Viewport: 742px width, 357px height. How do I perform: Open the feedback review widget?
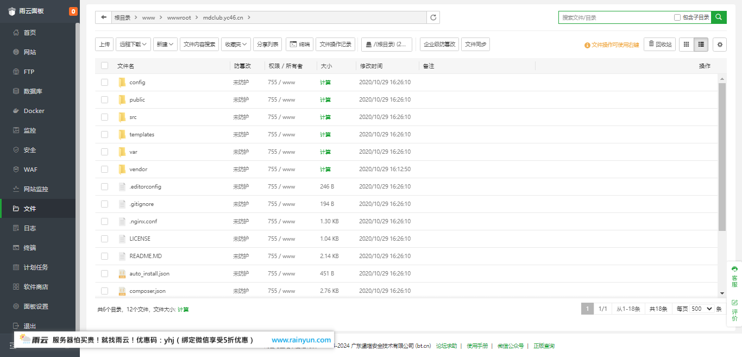[x=734, y=310]
